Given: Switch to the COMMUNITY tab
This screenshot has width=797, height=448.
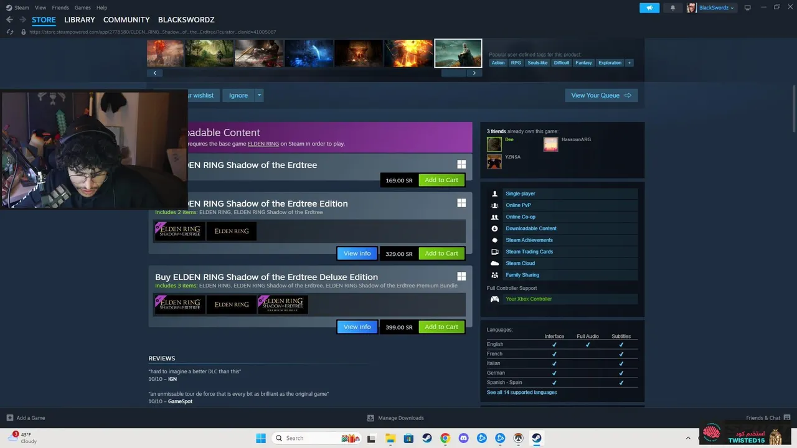Looking at the screenshot, I should (x=126, y=20).
